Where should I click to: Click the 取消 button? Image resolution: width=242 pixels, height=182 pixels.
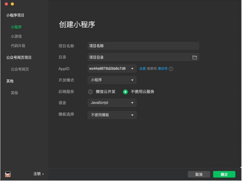pos(199,174)
